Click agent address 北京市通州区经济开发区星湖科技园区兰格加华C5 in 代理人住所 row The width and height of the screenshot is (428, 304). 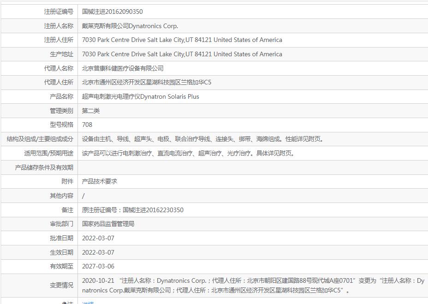(147, 82)
